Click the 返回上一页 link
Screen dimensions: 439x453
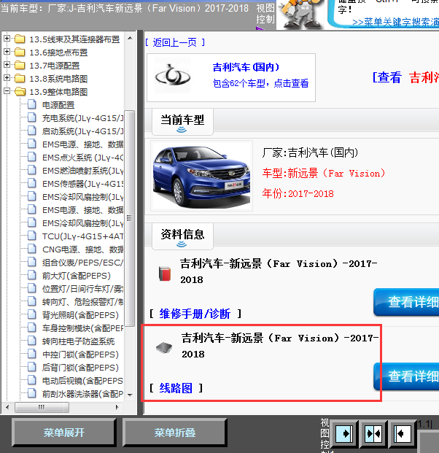click(175, 42)
